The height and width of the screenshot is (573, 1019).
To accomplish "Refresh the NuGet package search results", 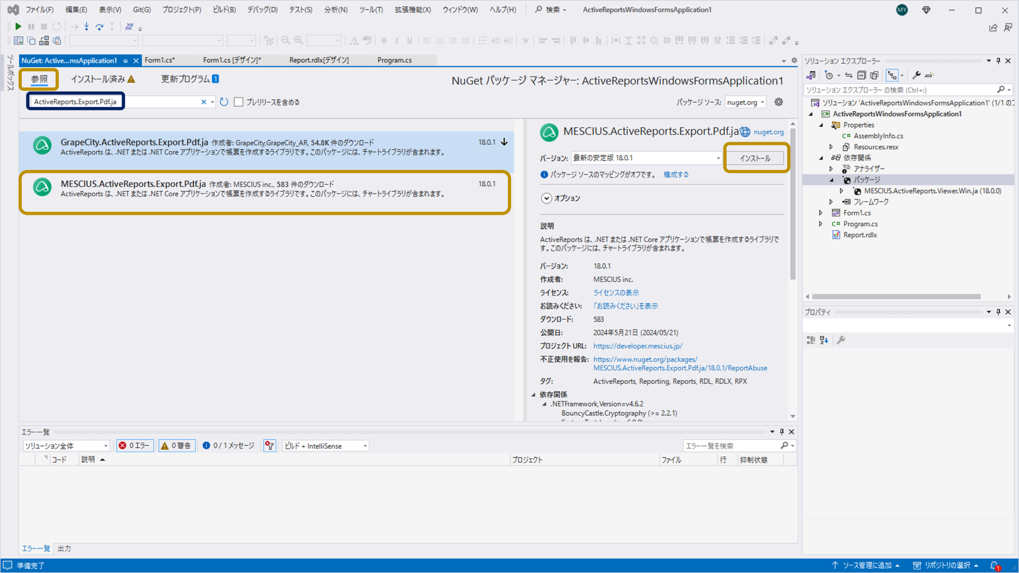I will tap(224, 102).
